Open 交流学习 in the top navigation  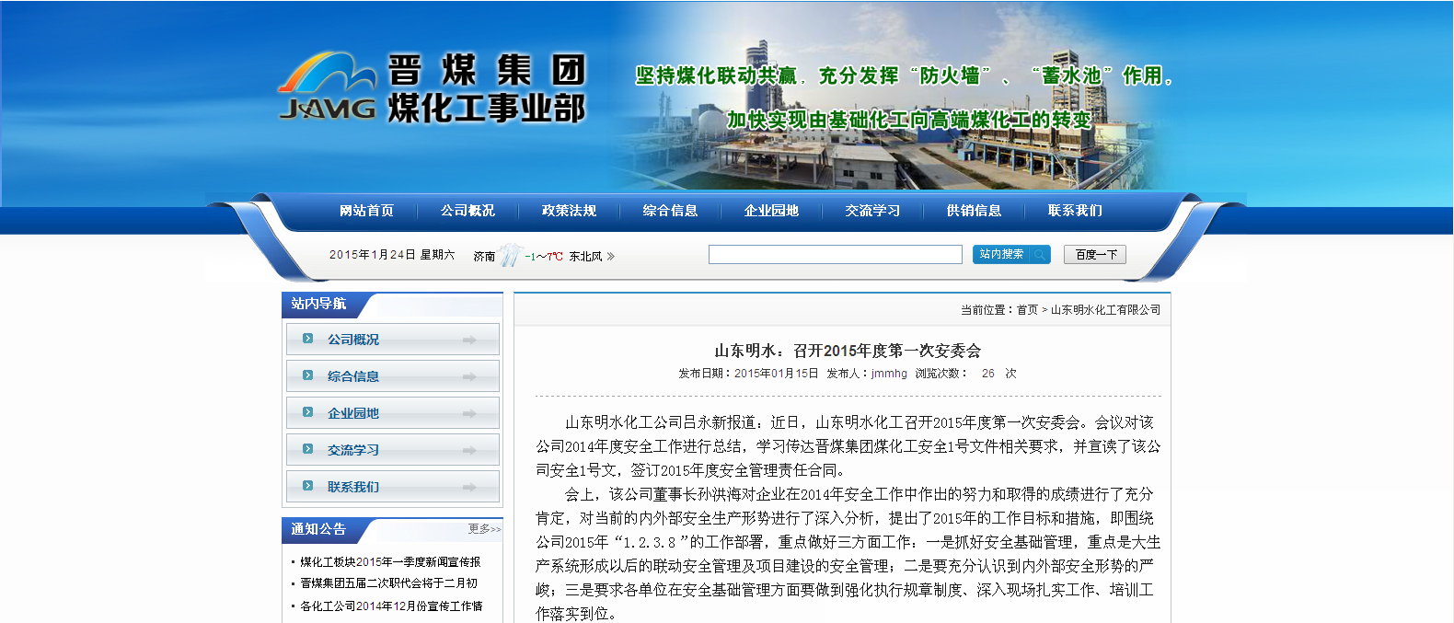pos(872,211)
